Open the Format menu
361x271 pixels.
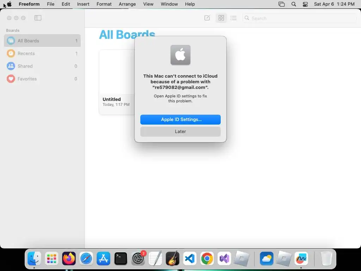(x=104, y=4)
